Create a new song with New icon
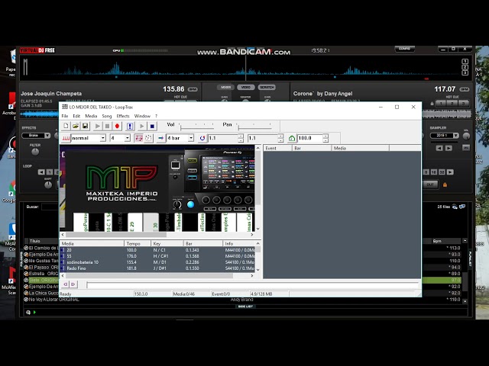This screenshot has width=489, height=366. 66,126
